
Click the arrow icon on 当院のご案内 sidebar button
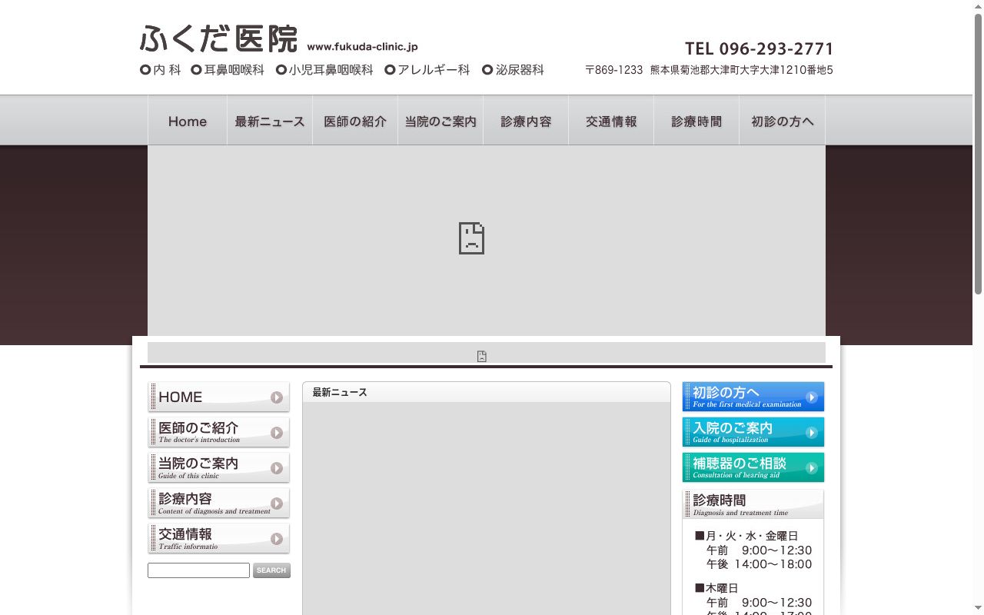(x=277, y=468)
